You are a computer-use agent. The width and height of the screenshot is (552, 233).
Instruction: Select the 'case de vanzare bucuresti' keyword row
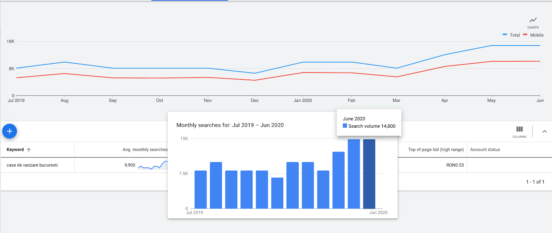pos(276,165)
